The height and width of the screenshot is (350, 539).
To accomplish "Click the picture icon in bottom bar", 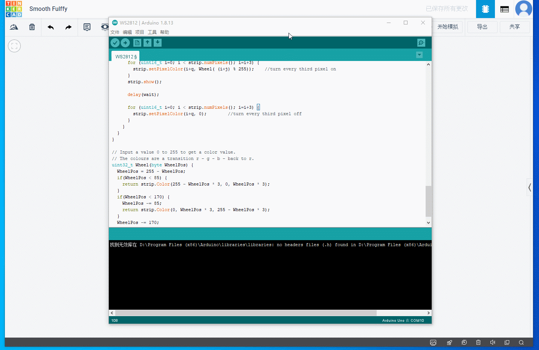I will coord(433,342).
